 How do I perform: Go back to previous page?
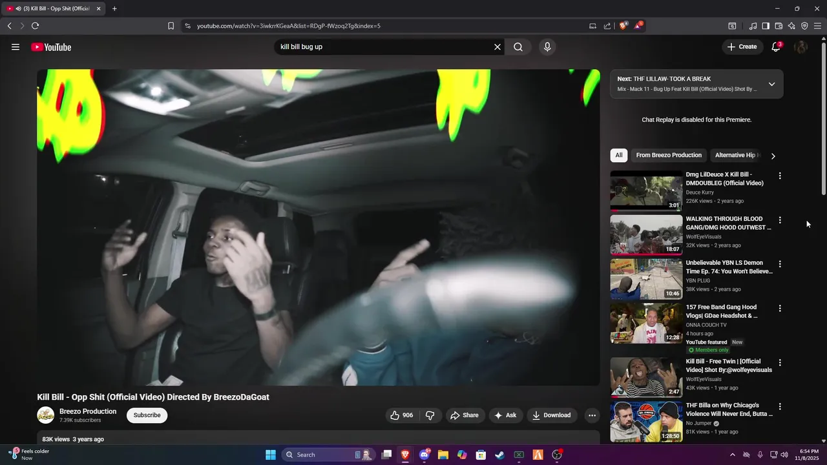tap(9, 26)
